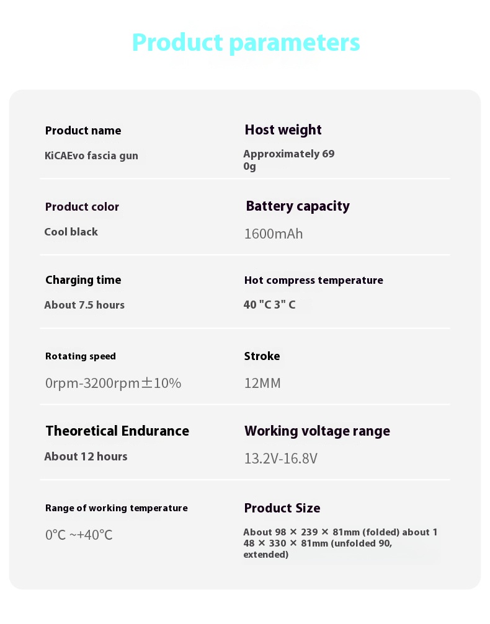
Task: Click the "Range of working temperature" label
Action: tap(116, 508)
